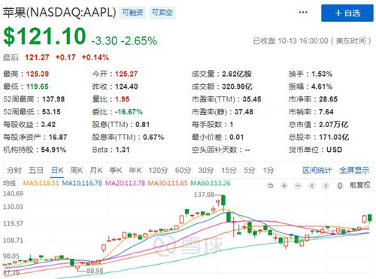Click the 振幅 value 4.61%
Screen dimensions: 376x279
[x=322, y=86]
